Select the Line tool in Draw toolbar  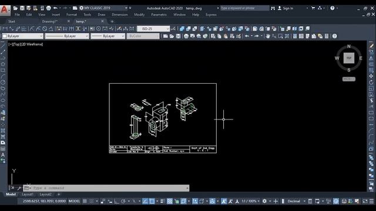click(x=3, y=46)
